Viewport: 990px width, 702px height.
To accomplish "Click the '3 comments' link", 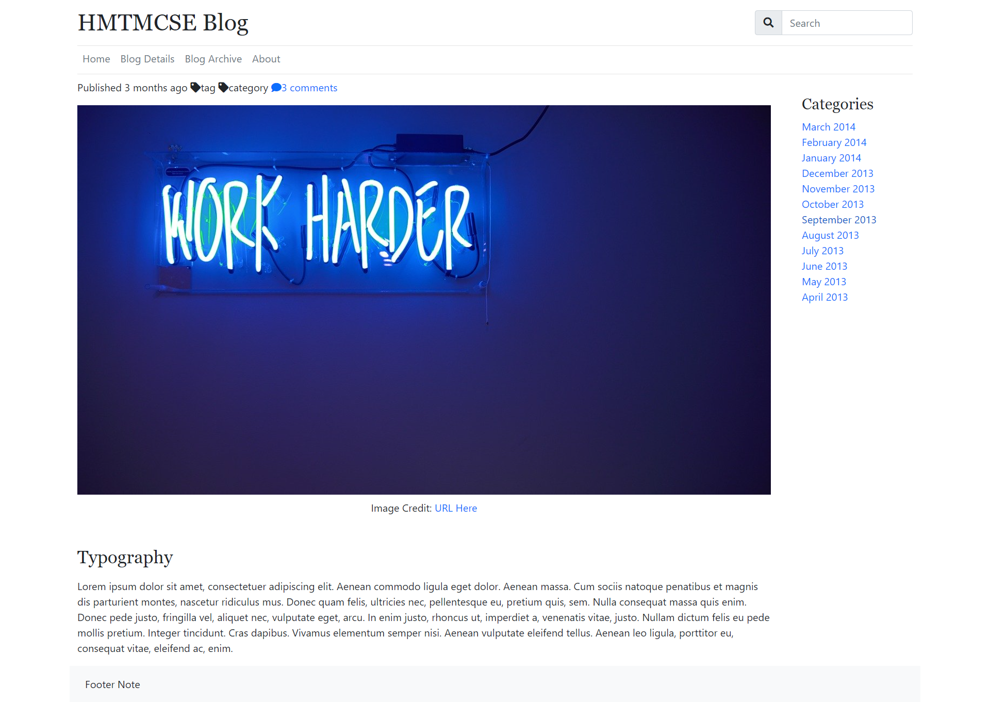I will point(304,87).
